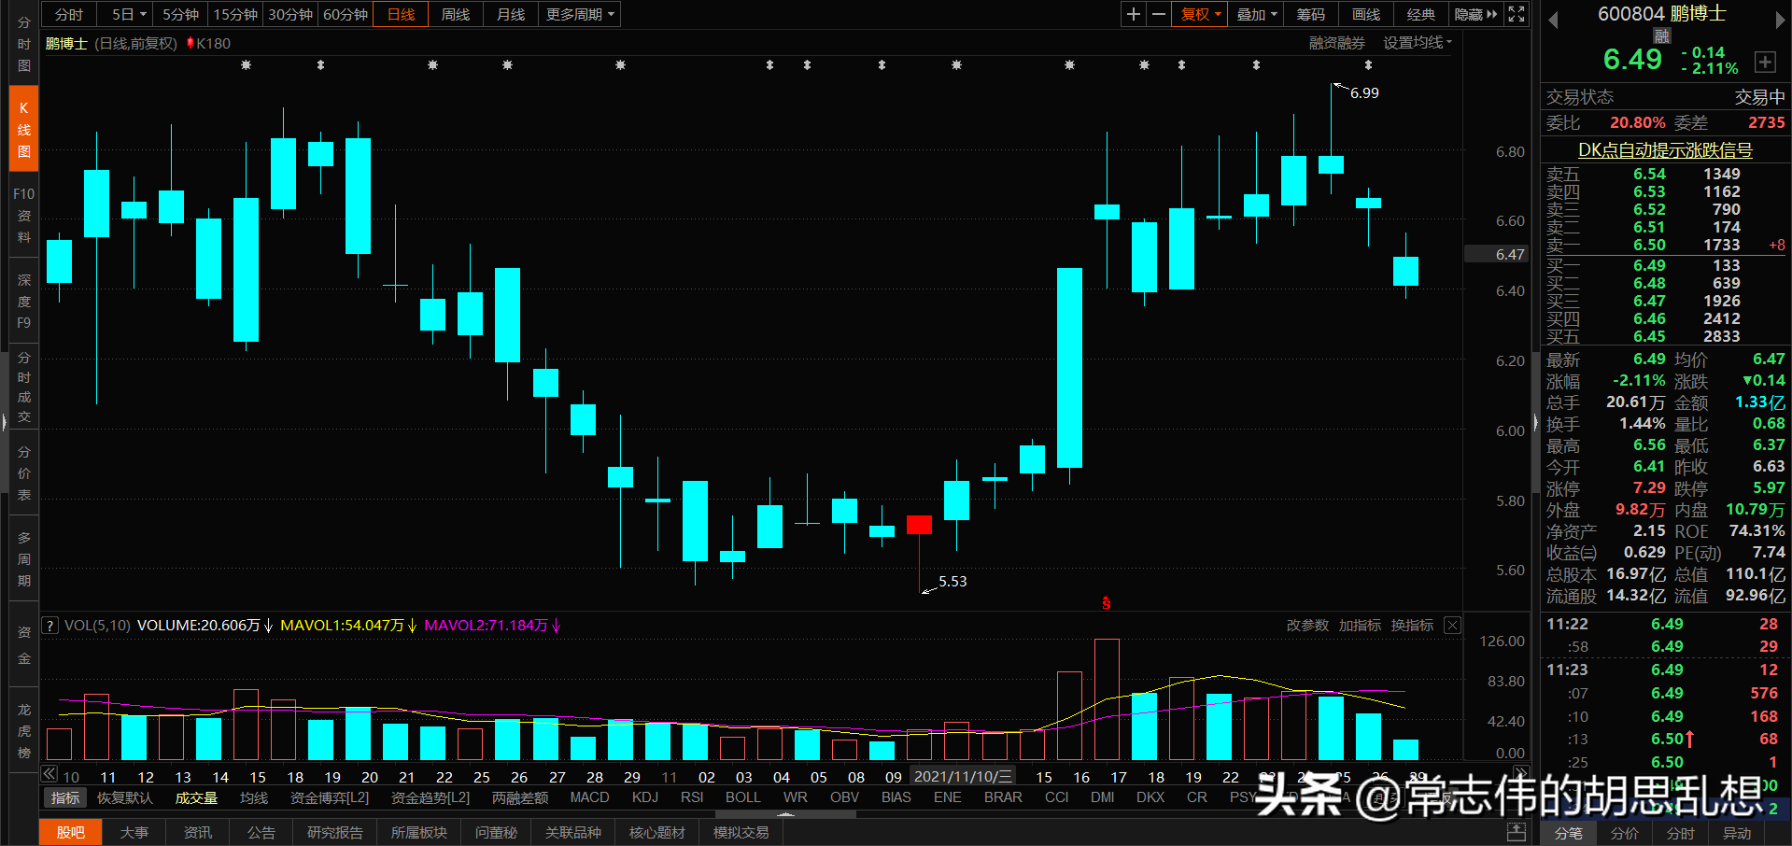Click the DK点自动提示涨跌信号 link

1664,149
